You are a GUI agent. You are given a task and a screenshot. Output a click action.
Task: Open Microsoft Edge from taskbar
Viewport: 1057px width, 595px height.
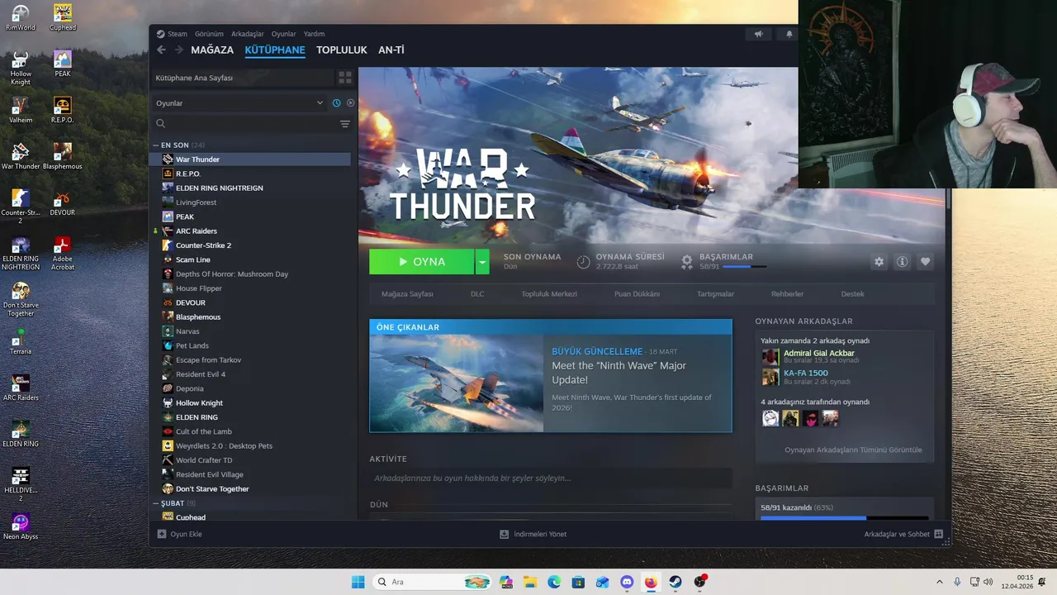tap(554, 582)
